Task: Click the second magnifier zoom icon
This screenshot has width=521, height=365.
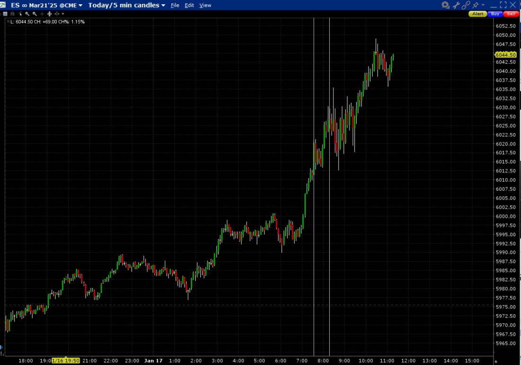Action: [x=35, y=14]
